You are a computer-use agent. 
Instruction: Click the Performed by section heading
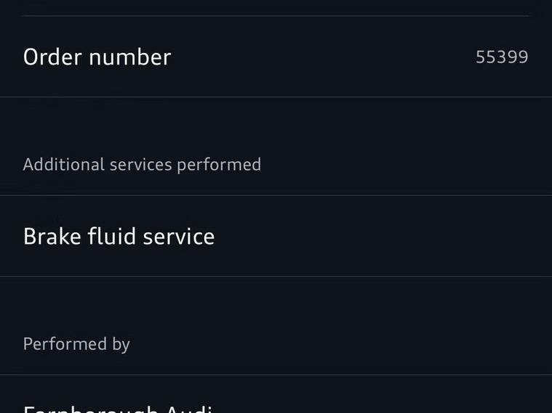click(x=76, y=343)
